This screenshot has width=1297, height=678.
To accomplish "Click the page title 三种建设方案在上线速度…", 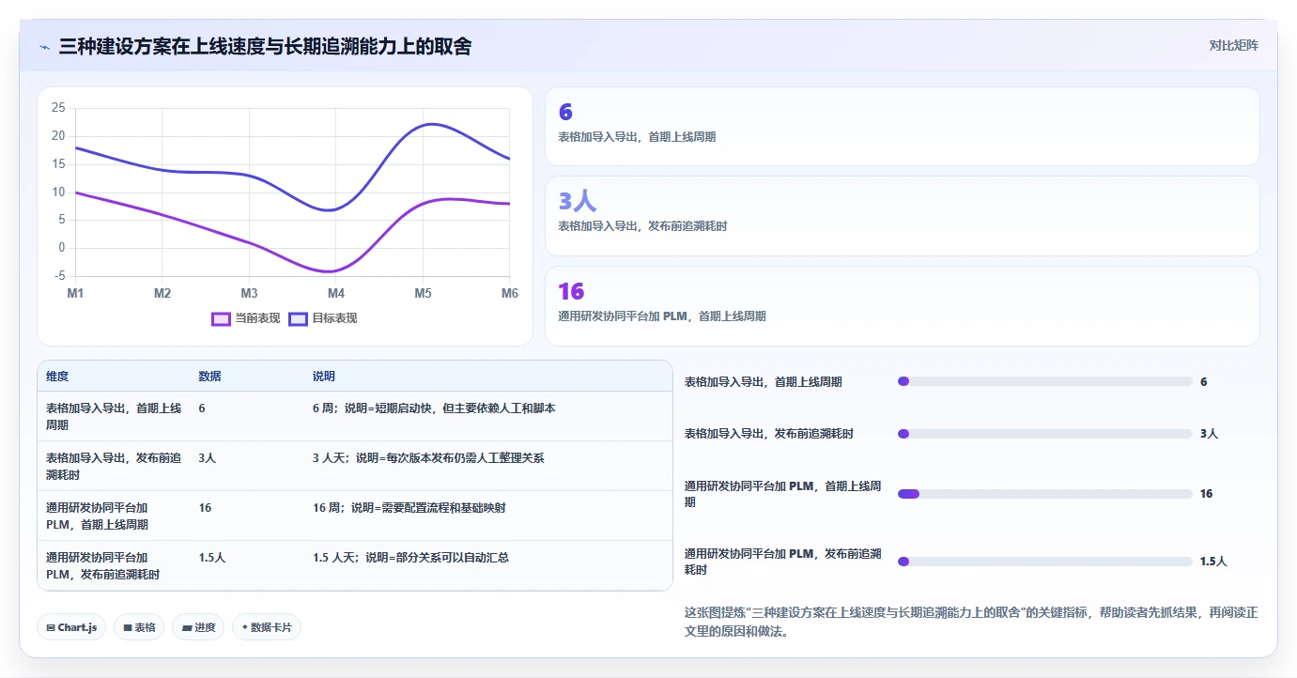I will (x=265, y=46).
